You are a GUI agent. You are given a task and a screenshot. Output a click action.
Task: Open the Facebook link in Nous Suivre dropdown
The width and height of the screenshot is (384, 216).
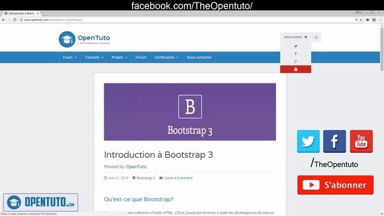(x=296, y=53)
